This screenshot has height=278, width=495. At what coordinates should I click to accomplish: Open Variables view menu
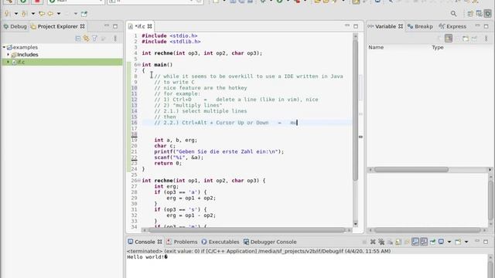[x=486, y=39]
